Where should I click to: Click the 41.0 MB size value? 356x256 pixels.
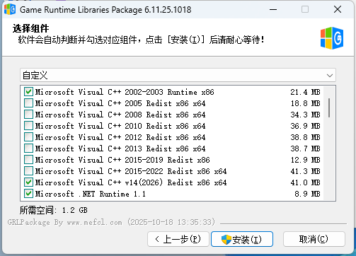305,182
